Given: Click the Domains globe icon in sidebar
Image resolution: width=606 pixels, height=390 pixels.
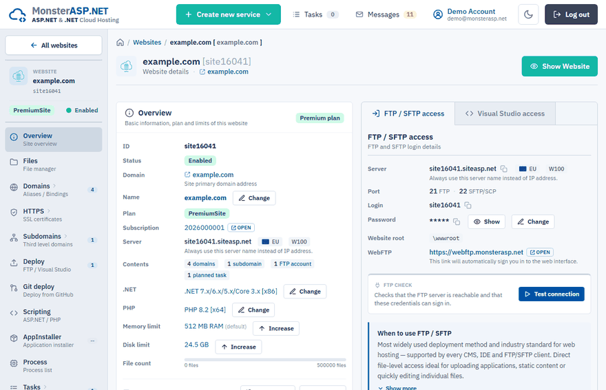Looking at the screenshot, I should click(x=14, y=187).
